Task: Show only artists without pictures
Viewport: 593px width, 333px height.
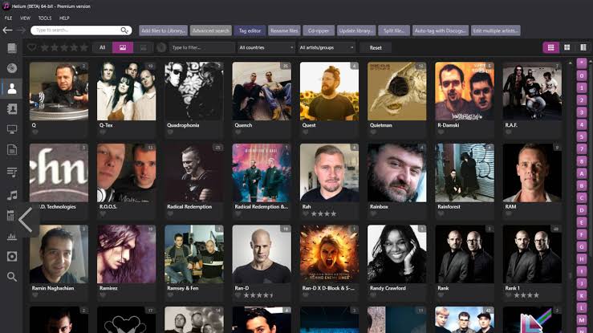Action: (x=144, y=47)
